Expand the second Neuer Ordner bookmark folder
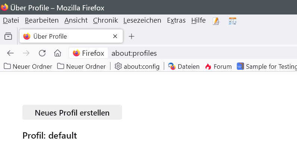The image size is (297, 149). click(82, 67)
